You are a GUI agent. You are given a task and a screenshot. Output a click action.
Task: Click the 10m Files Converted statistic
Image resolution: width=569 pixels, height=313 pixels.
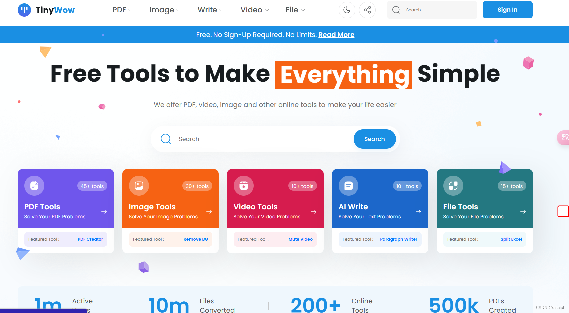pyautogui.click(x=192, y=305)
